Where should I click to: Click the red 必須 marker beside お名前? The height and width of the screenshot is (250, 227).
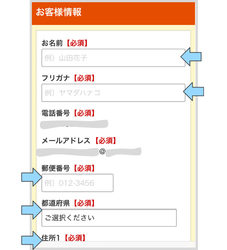coord(77,43)
